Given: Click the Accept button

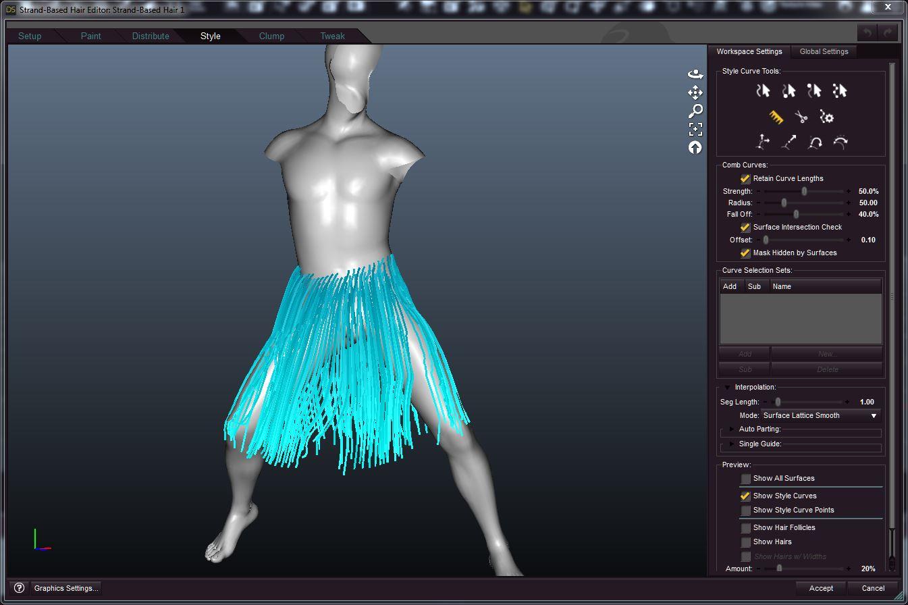Looking at the screenshot, I should tap(820, 588).
